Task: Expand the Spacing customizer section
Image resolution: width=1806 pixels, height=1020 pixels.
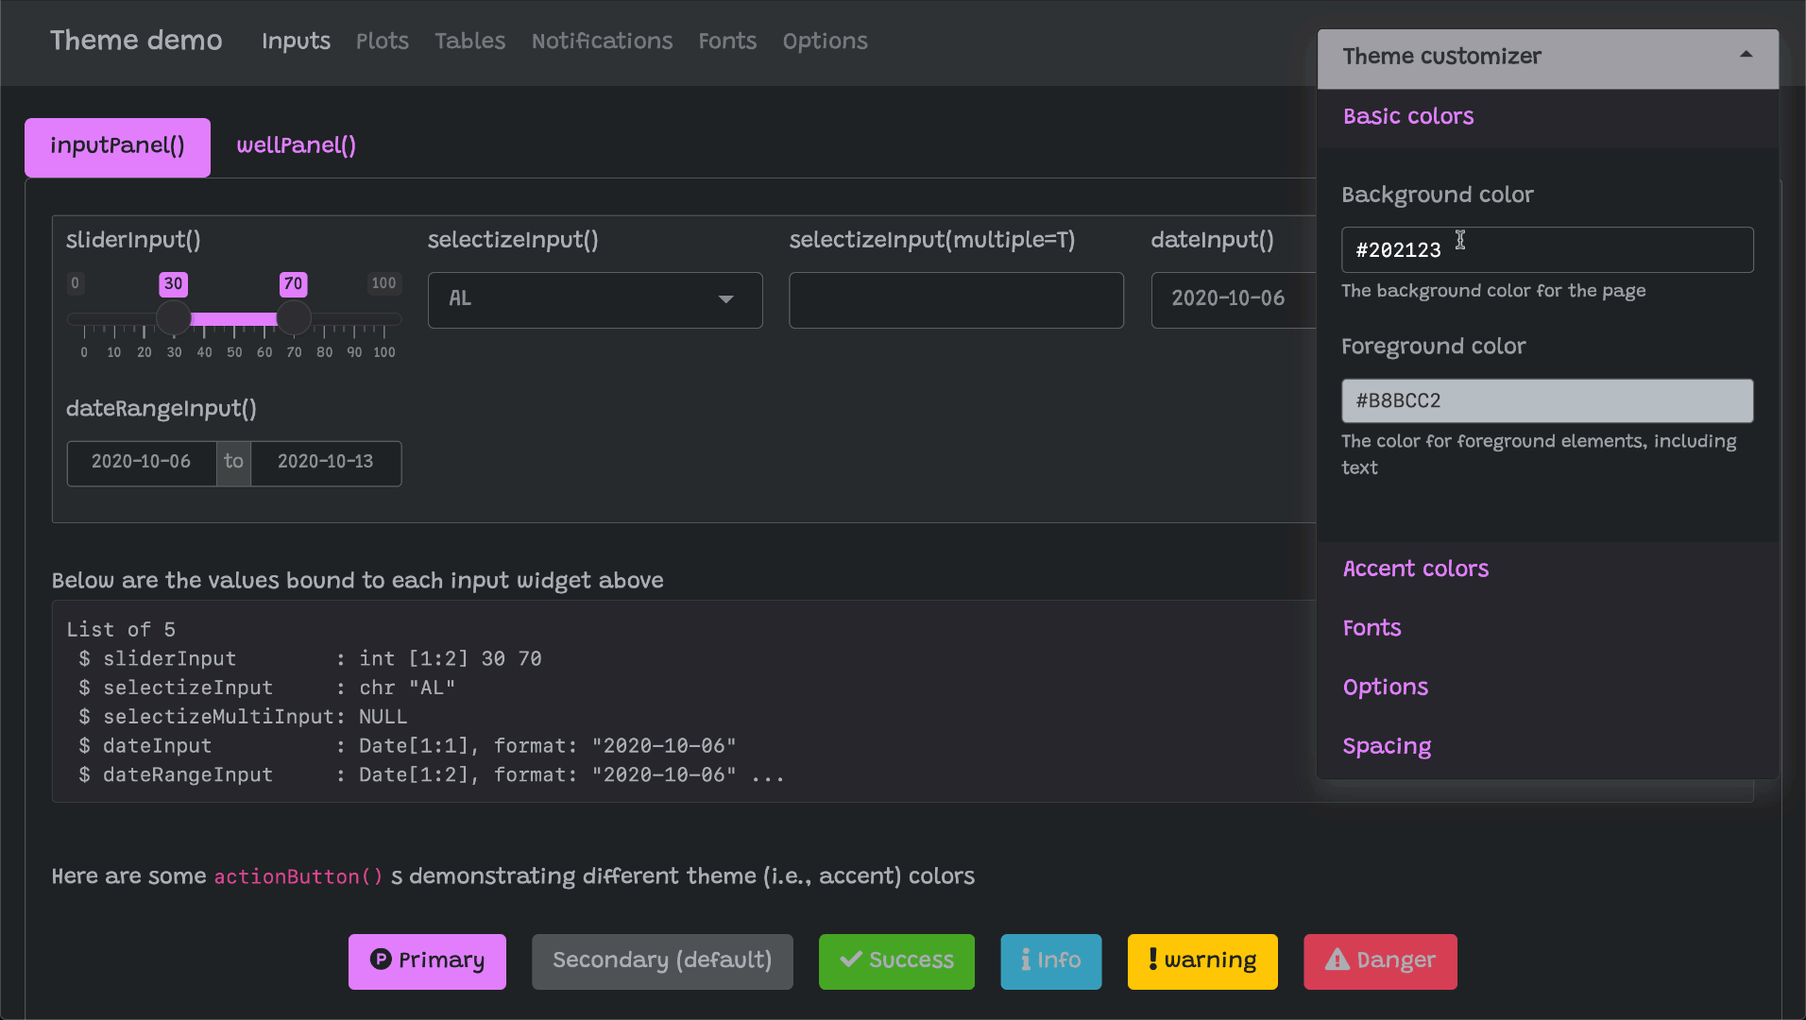Action: (x=1387, y=746)
